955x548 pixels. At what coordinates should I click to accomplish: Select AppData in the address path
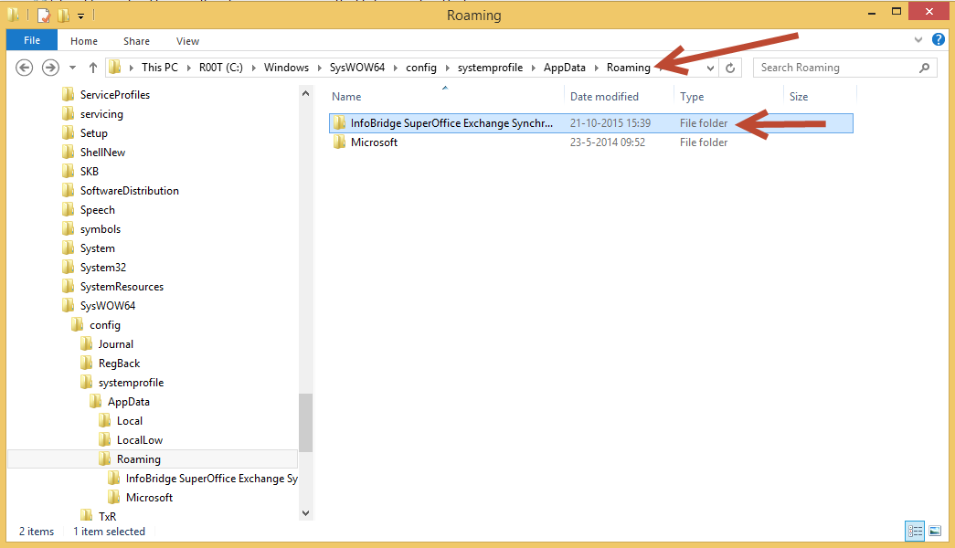pos(564,68)
